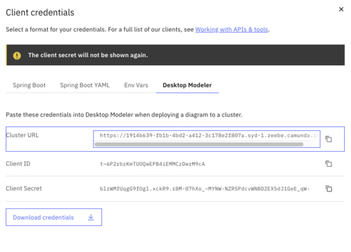Switch to the Spring Boot tab
351x252 pixels.
point(29,85)
